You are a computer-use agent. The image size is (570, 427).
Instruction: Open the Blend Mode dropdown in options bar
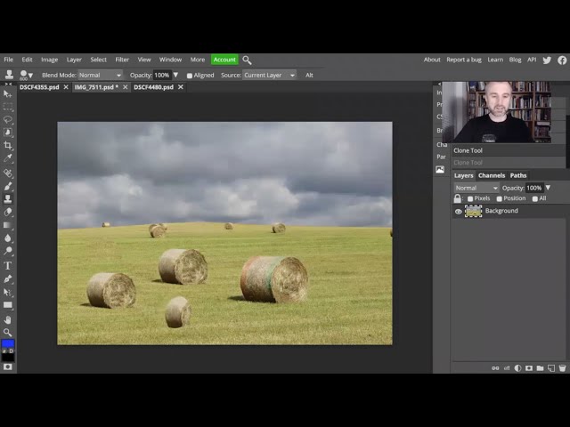[100, 75]
